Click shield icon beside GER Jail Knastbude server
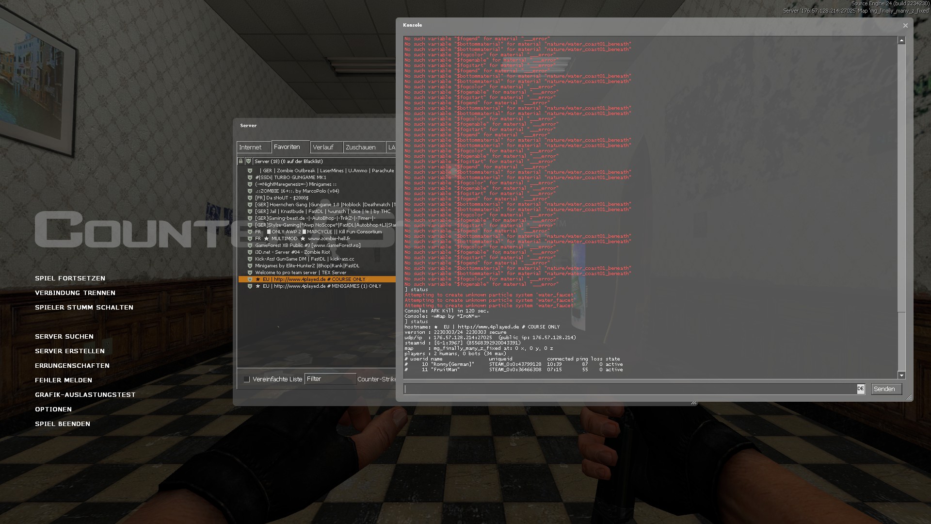Image resolution: width=931 pixels, height=524 pixels. (250, 212)
